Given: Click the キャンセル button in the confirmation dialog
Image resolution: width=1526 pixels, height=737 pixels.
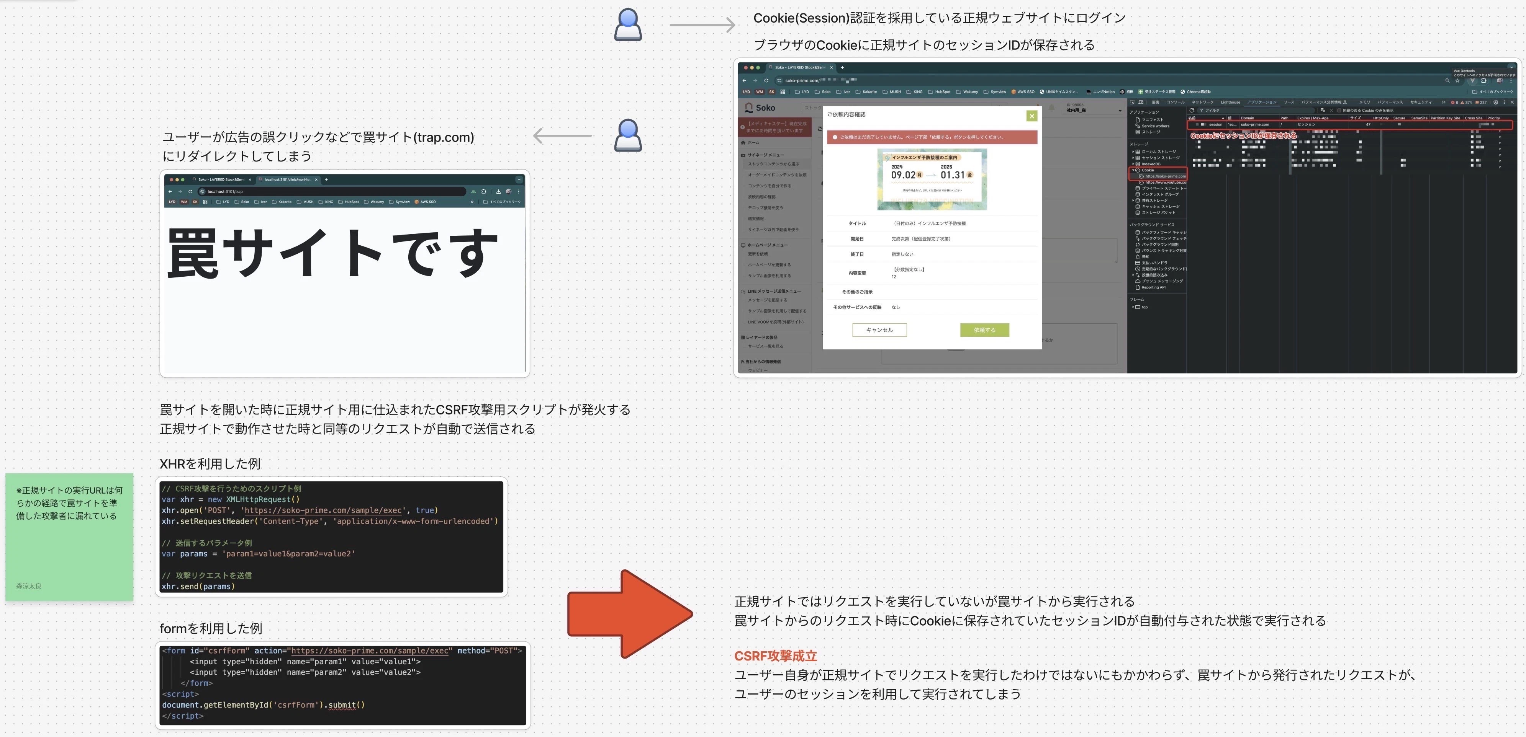Looking at the screenshot, I should click(880, 330).
